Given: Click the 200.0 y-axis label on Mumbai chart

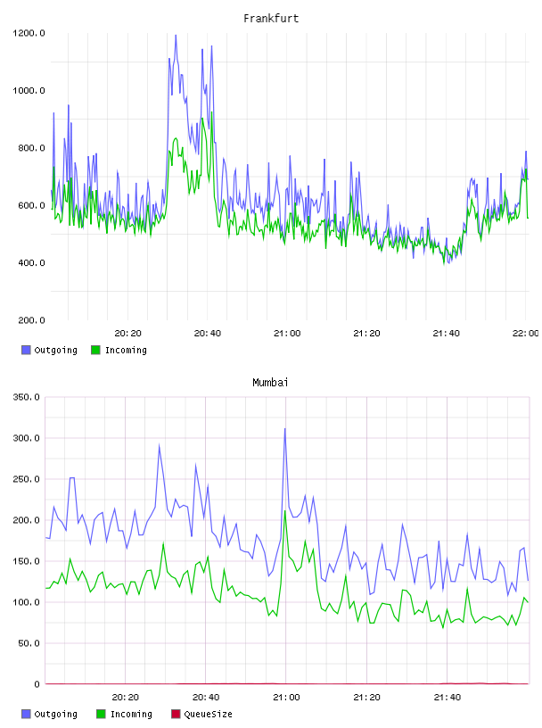Looking at the screenshot, I should tap(26, 520).
